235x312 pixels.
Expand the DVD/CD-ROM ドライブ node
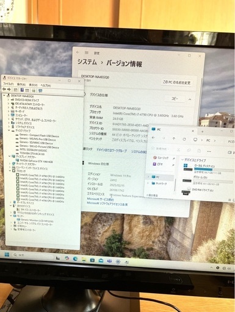pos(9,100)
